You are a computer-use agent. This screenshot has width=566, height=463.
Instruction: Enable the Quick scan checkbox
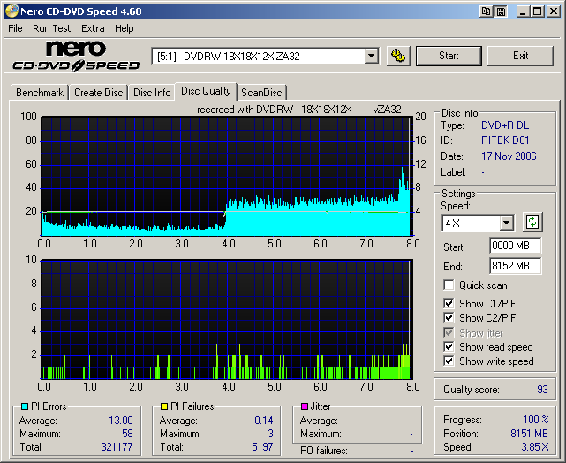449,285
